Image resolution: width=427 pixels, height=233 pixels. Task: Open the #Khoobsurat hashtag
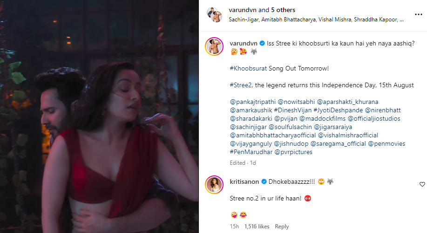point(248,68)
